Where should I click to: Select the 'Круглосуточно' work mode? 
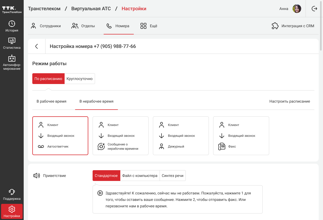pyautogui.click(x=79, y=79)
